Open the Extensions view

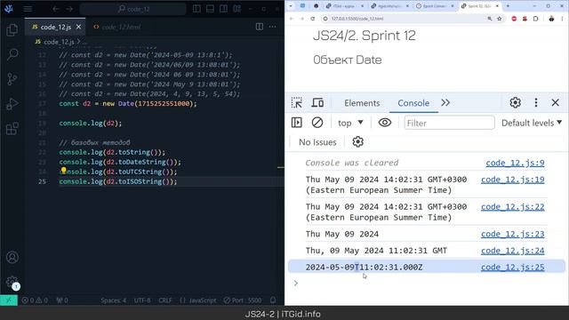click(12, 128)
